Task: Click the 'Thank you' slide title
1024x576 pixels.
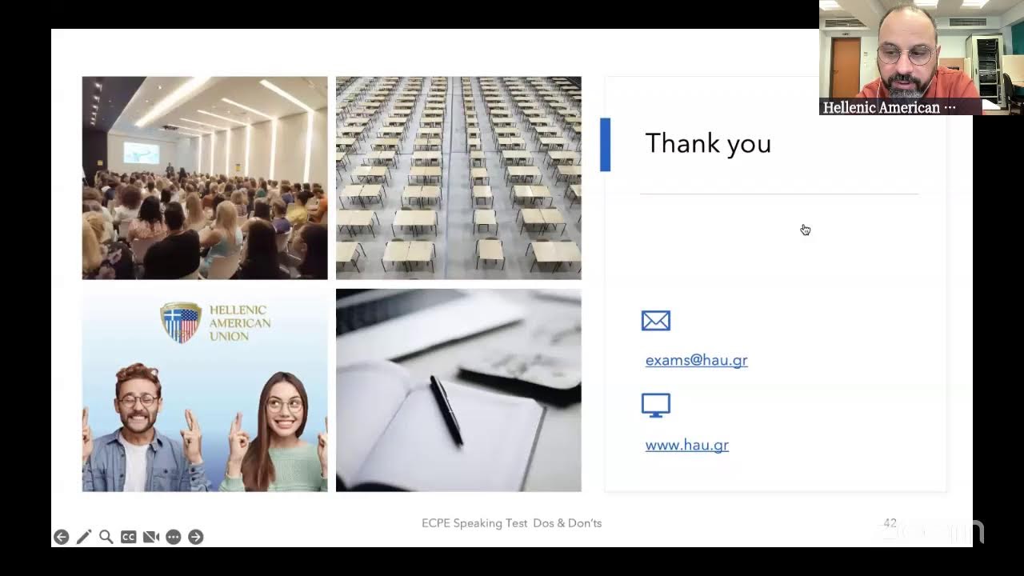Action: [x=708, y=144]
